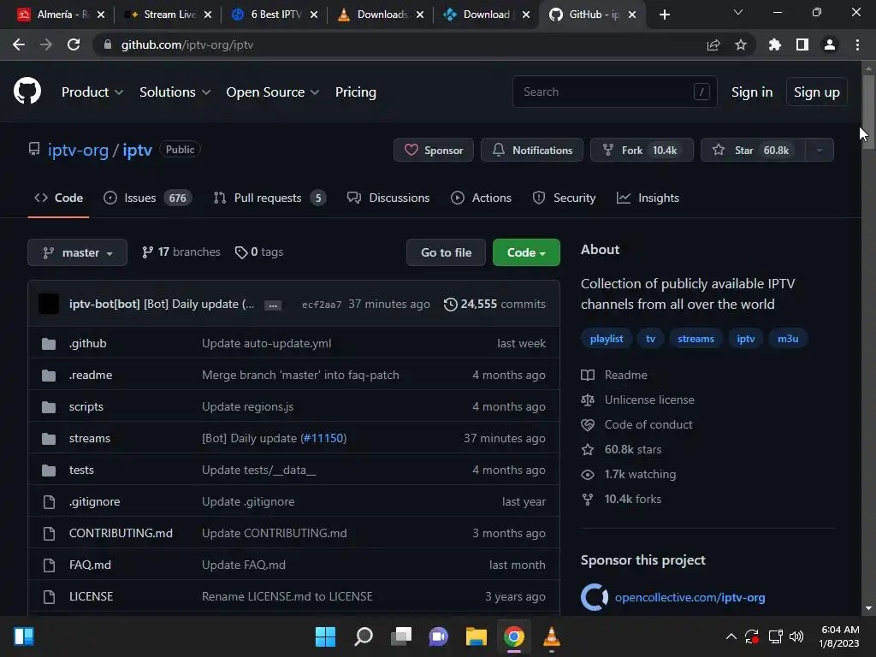Switch to the Security tab
876x657 pixels.
tap(565, 198)
